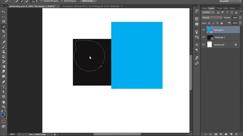Screen dimensions: 243x136
Task: Select the Healing Brush tool
Action: 3,42
